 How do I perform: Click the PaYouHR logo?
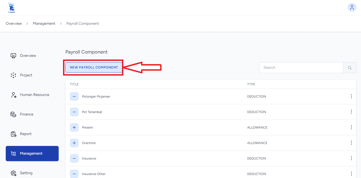[x=11, y=8]
